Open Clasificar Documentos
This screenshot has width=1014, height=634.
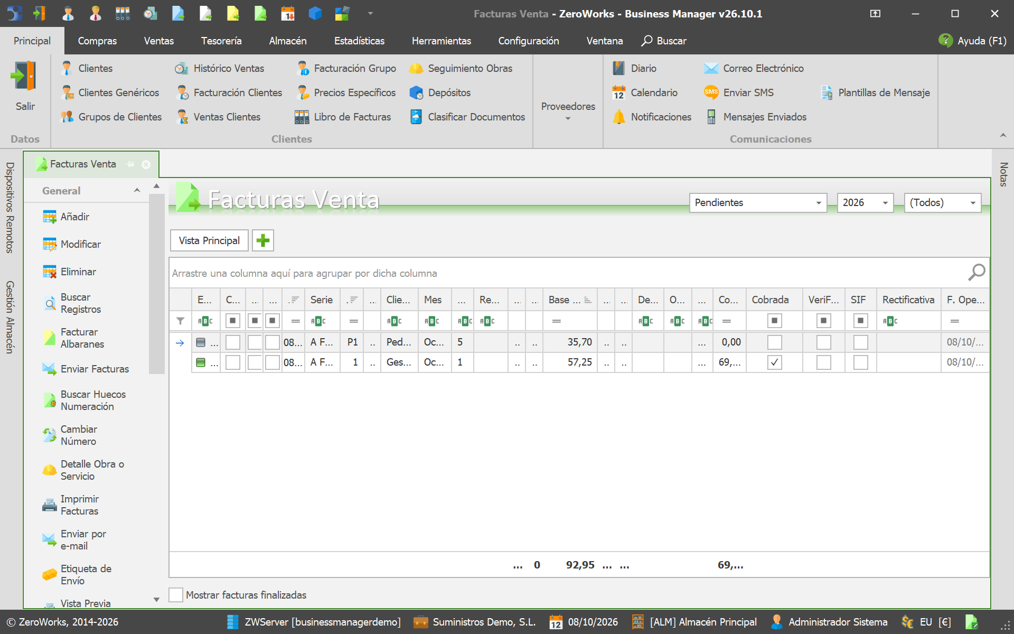click(x=467, y=117)
